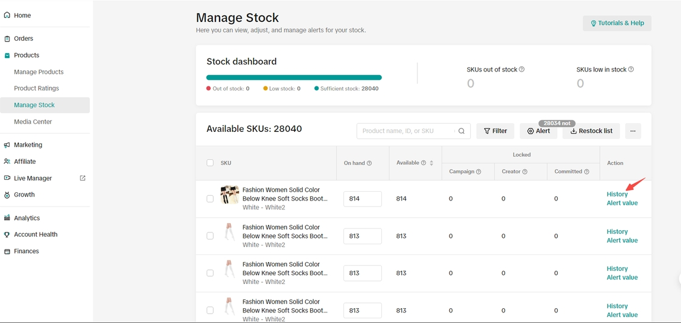Click the search magnifier icon
This screenshot has width=681, height=323.
coord(461,131)
